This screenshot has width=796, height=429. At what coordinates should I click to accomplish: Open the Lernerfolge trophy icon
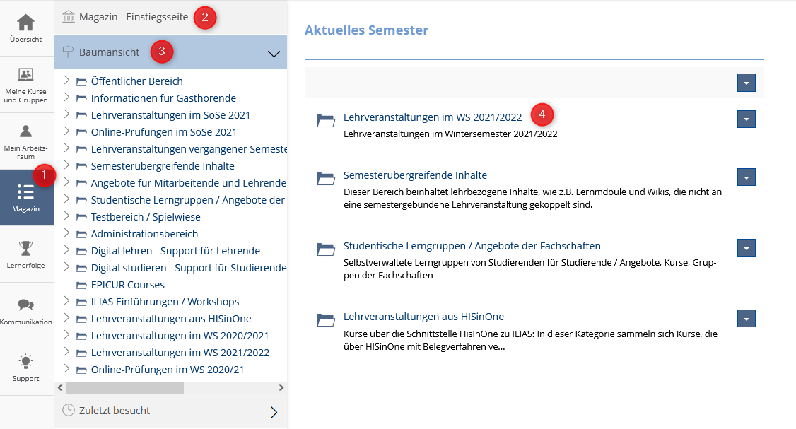coord(26,249)
